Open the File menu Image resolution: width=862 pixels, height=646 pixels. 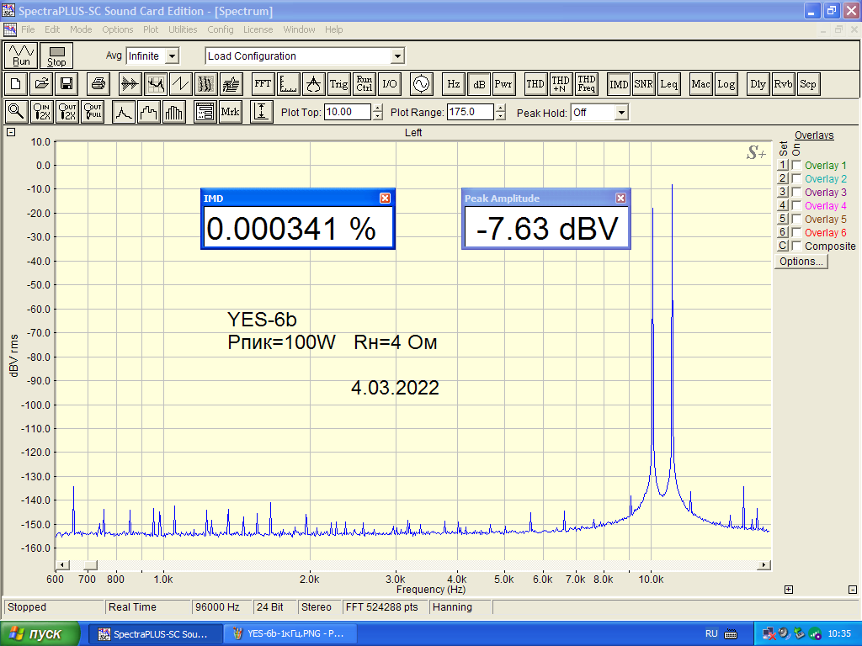pyautogui.click(x=28, y=29)
